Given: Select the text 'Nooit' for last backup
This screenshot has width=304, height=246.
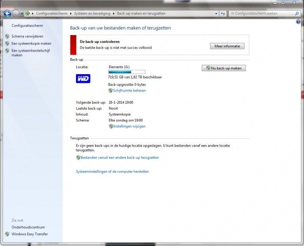Looking at the screenshot, I should pyautogui.click(x=113, y=108).
